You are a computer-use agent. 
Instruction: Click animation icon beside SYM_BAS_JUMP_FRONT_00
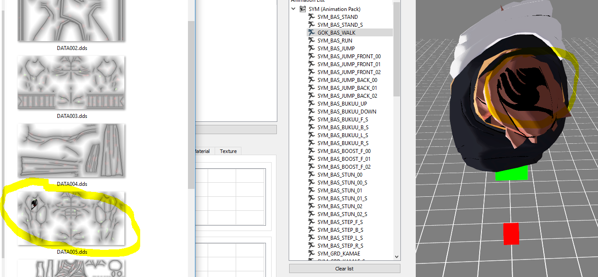click(312, 56)
